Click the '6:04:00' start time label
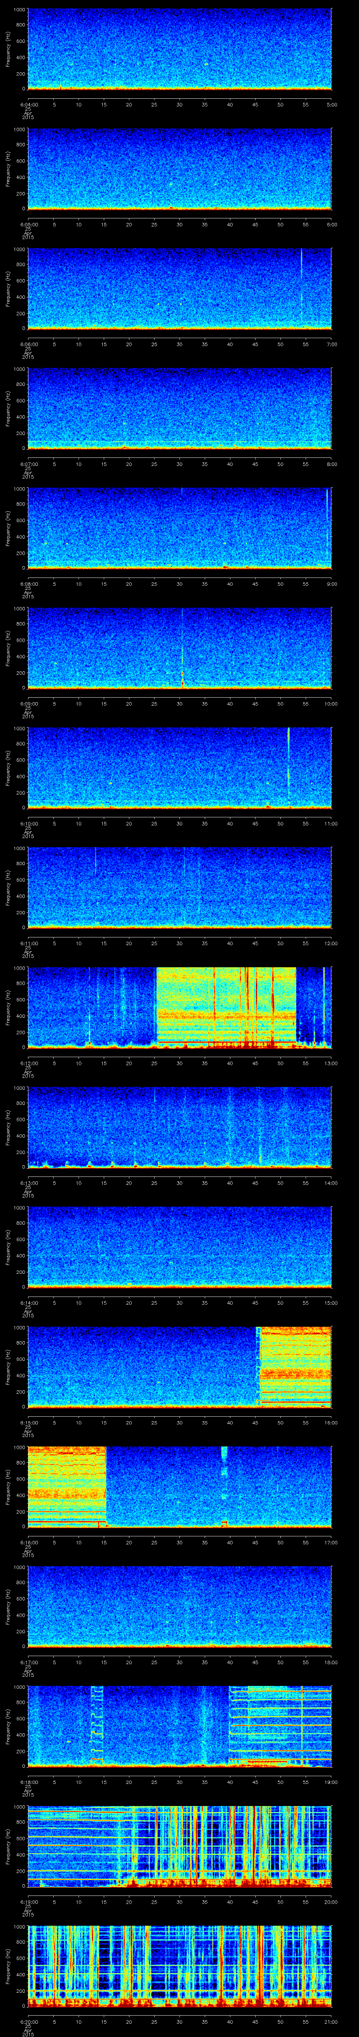 click(28, 104)
